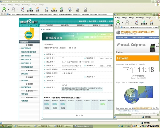Viewport: 160px width, 128px height.
Task: Select the 電腦組件 category tab
Action: pos(96,25)
